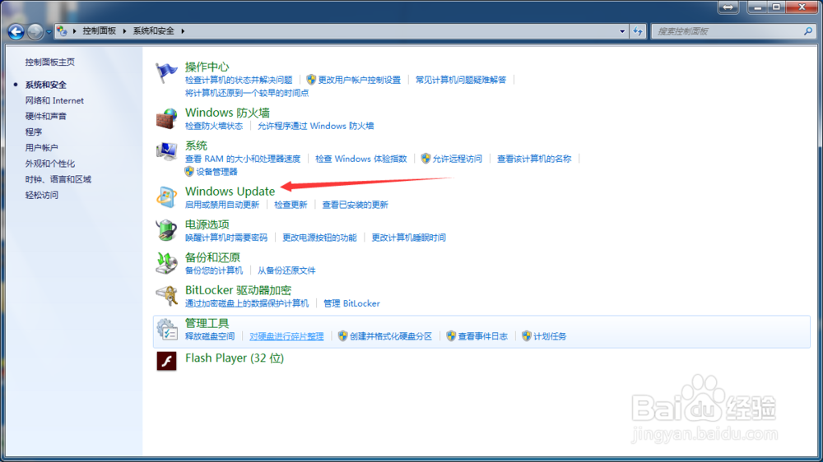This screenshot has height=462, width=823.
Task: Click 创建并格式化硬盘分区
Action: [x=390, y=336]
